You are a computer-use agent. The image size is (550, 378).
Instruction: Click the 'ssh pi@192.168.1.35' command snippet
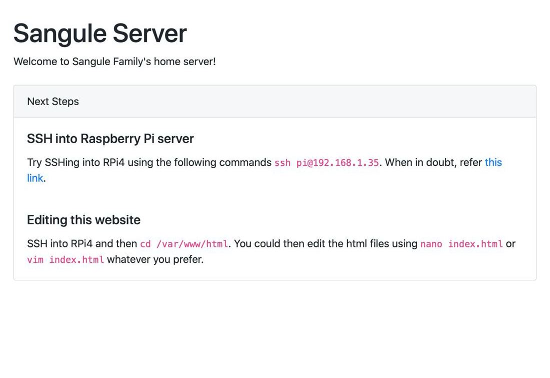click(326, 163)
